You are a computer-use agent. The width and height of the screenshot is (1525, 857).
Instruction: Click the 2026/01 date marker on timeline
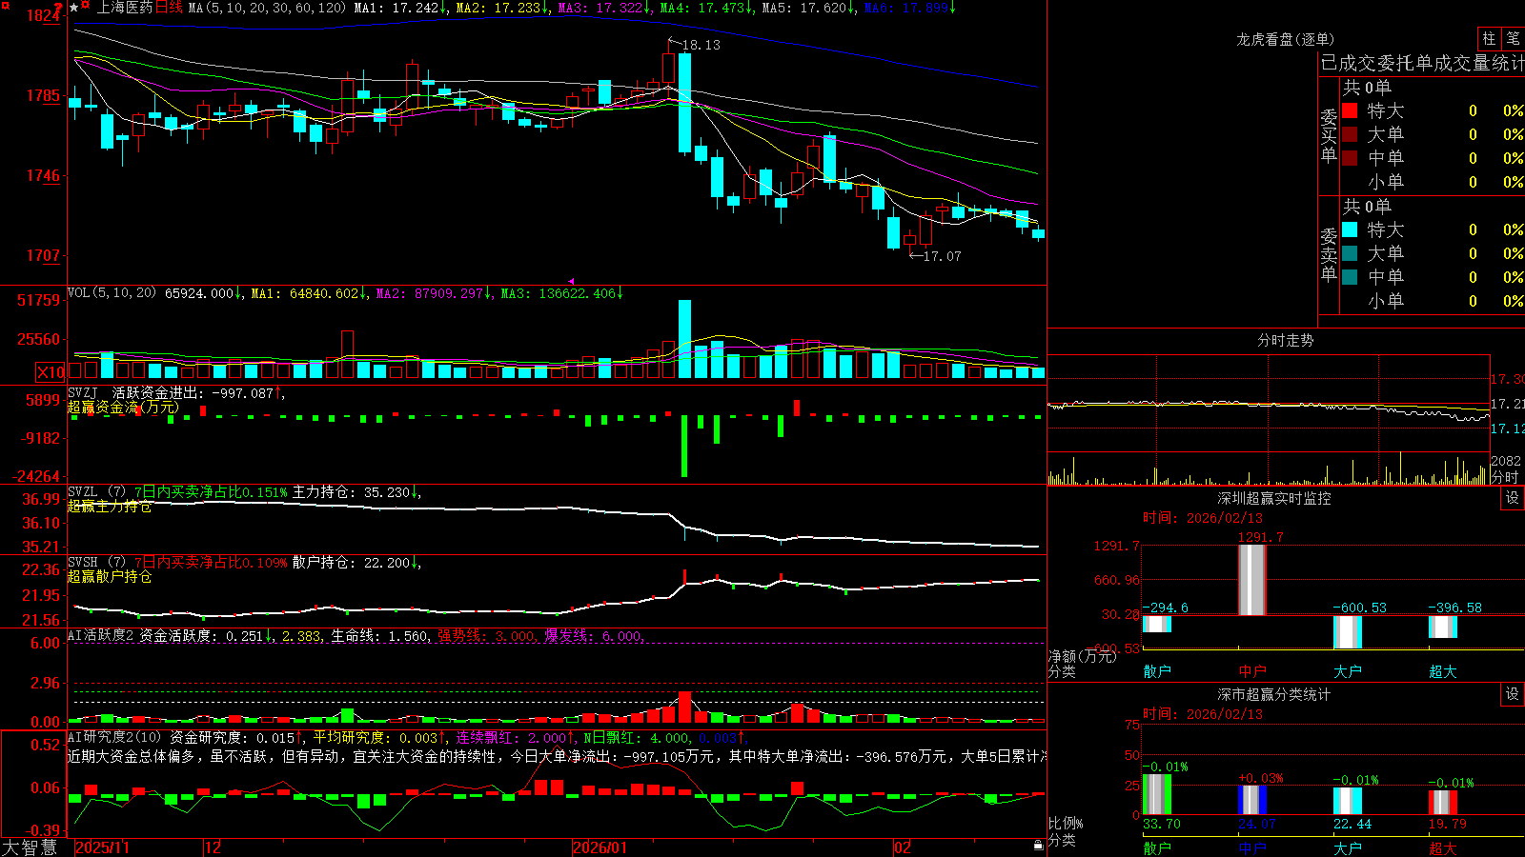click(600, 847)
